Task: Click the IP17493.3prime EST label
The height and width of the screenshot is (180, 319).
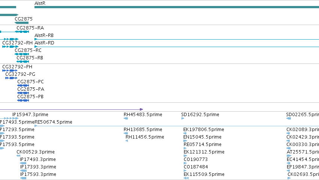Action: point(38,160)
